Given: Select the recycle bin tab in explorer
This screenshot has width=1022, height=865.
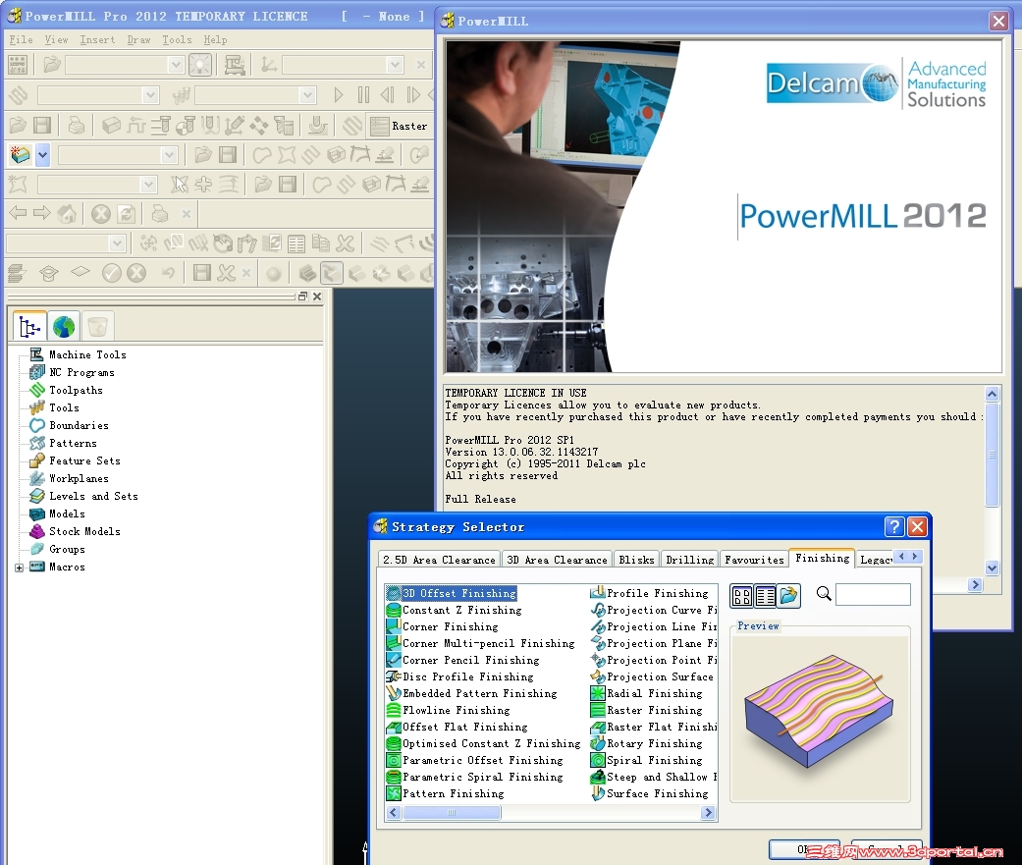Looking at the screenshot, I should coord(98,326).
